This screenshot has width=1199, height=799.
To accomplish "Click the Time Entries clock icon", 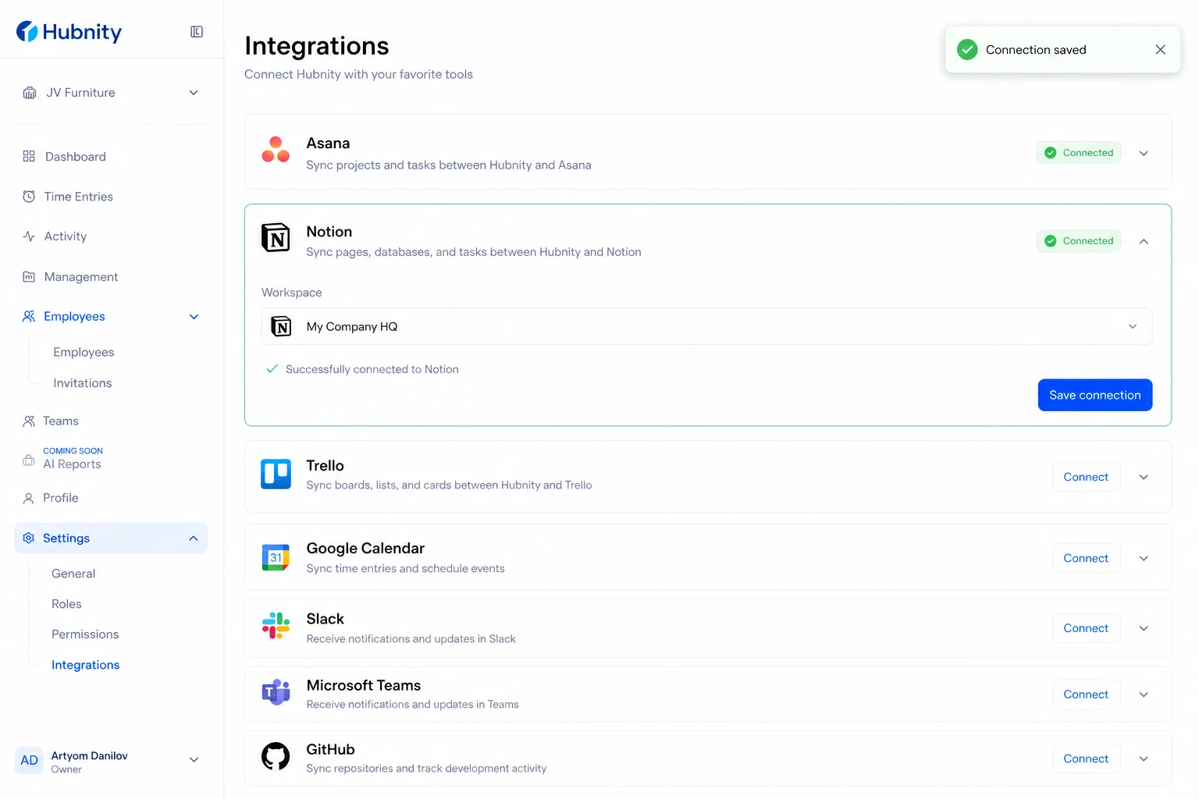I will pyautogui.click(x=29, y=197).
